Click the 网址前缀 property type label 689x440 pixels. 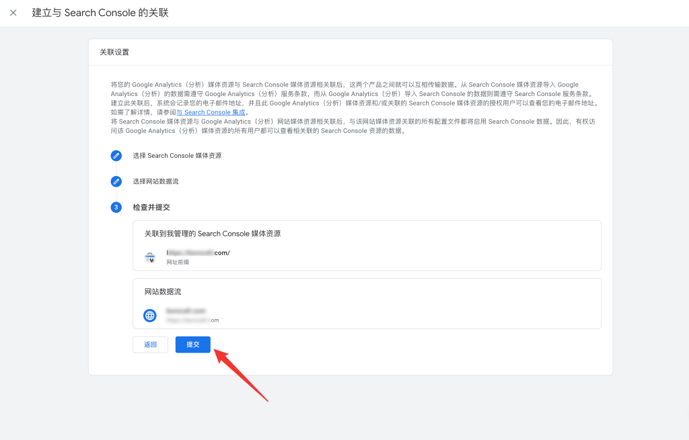[x=178, y=262]
